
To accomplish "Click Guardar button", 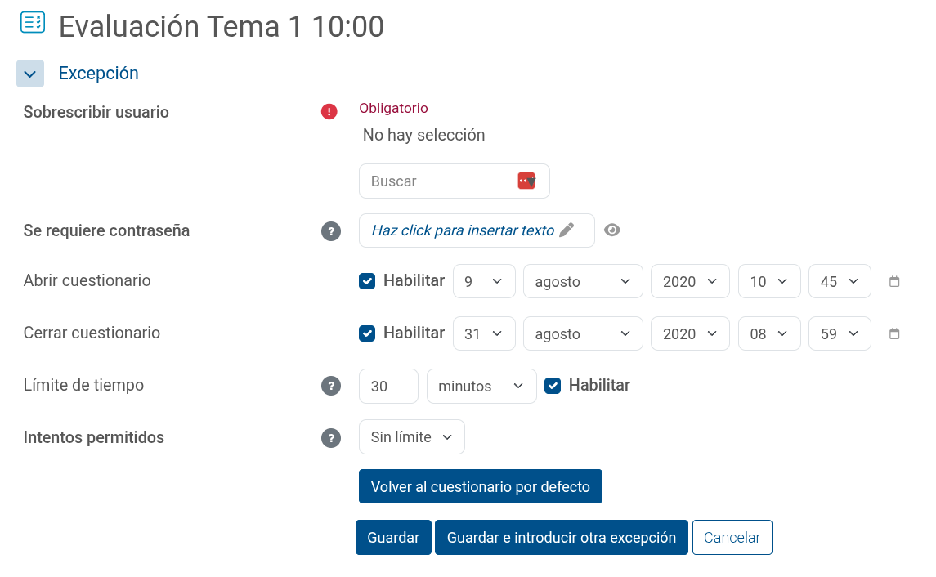I will 393,538.
